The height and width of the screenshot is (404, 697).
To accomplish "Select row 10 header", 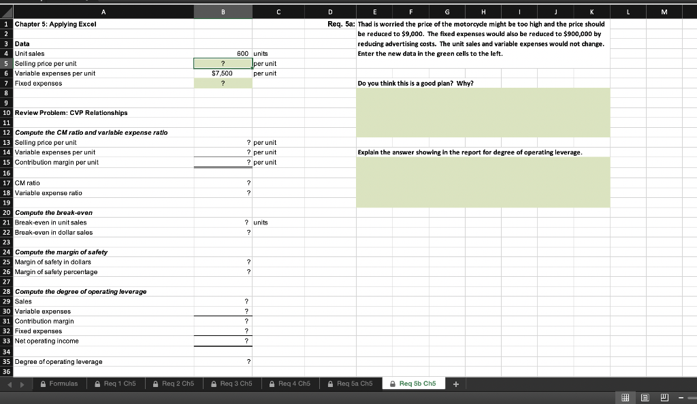I will pyautogui.click(x=5, y=113).
